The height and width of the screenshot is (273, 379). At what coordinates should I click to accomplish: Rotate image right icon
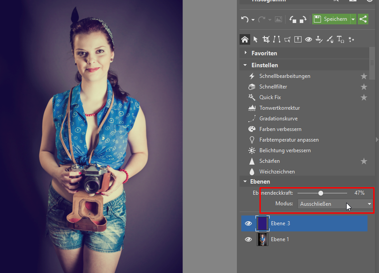click(303, 19)
